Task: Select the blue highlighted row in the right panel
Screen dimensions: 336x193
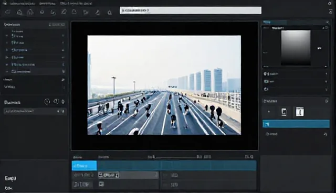Action: [296, 124]
